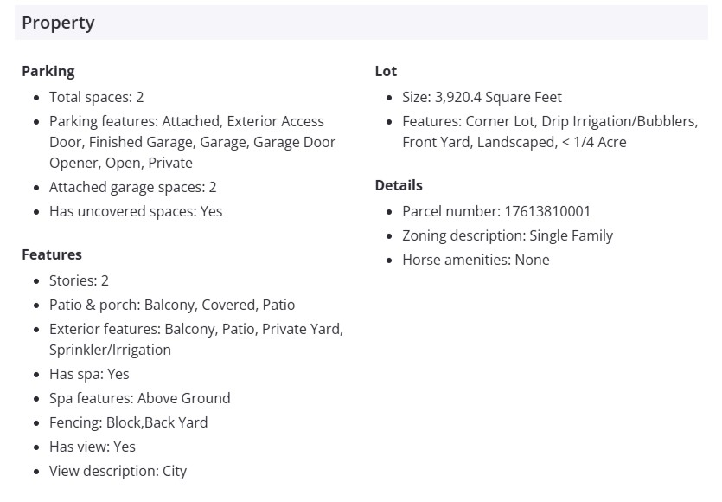The width and height of the screenshot is (722, 502).
Task: Click Fencing: Block,Back Yard line
Action: tap(128, 422)
